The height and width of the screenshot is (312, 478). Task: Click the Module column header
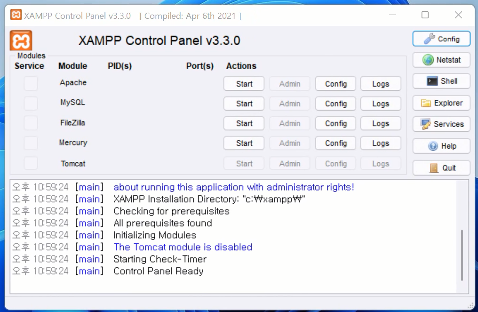pos(72,66)
